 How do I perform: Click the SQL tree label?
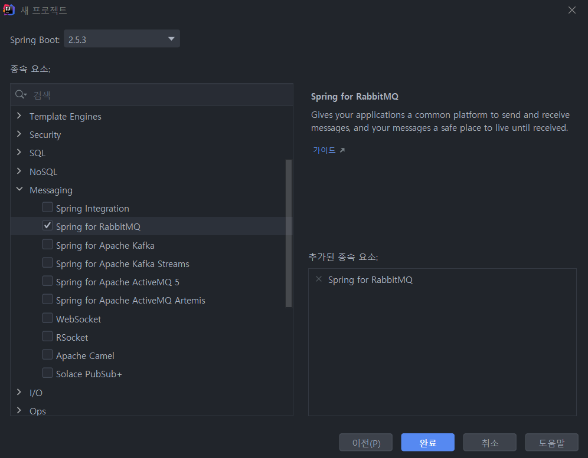38,153
